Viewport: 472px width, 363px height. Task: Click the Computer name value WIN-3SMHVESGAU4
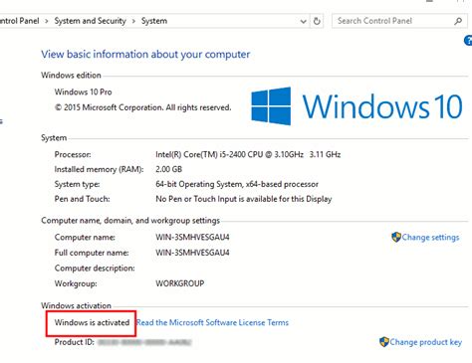point(192,238)
